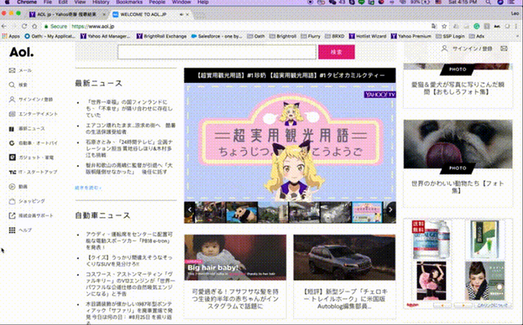Screen dimensions: 523x325
Task: Open the メール envelope icon in sidebar
Action: click(12, 71)
